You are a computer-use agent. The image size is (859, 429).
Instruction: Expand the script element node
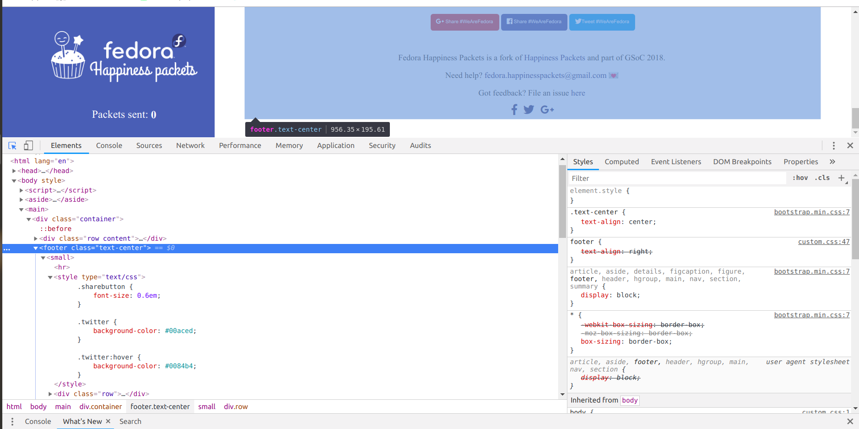[21, 191]
